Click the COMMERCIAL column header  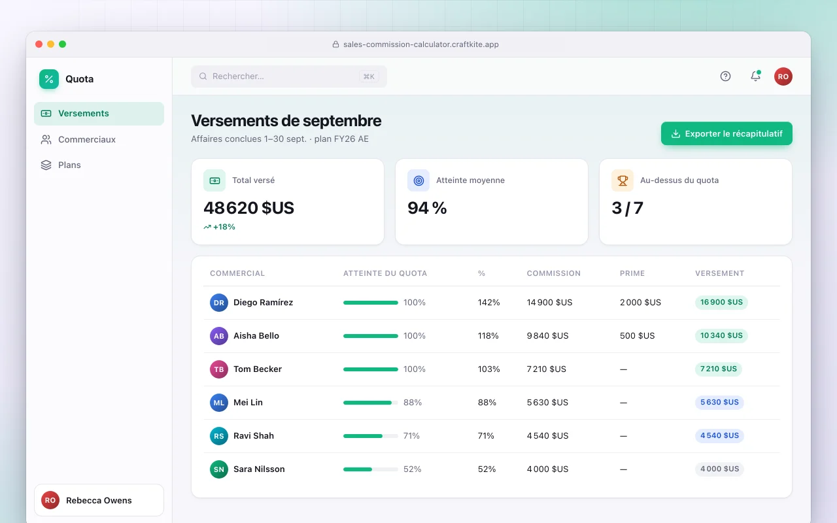[237, 273]
